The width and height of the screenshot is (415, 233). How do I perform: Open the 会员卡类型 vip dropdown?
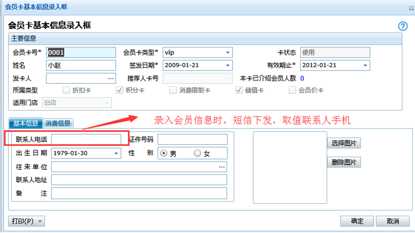[228, 53]
